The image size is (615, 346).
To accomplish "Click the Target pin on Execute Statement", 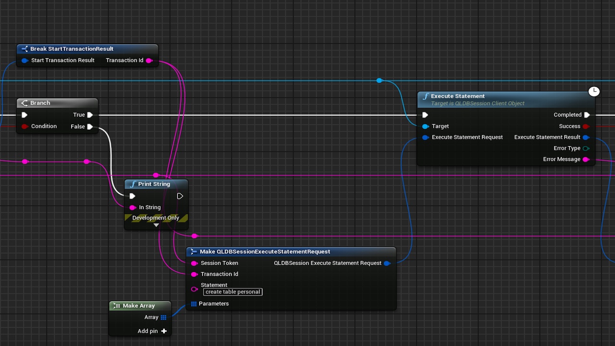I will [x=425, y=126].
